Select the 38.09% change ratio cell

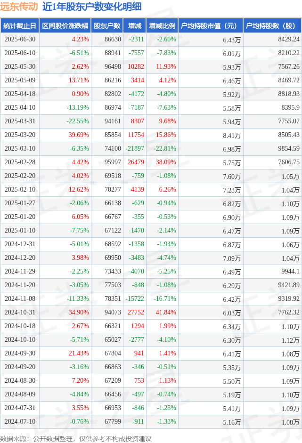click(x=166, y=162)
